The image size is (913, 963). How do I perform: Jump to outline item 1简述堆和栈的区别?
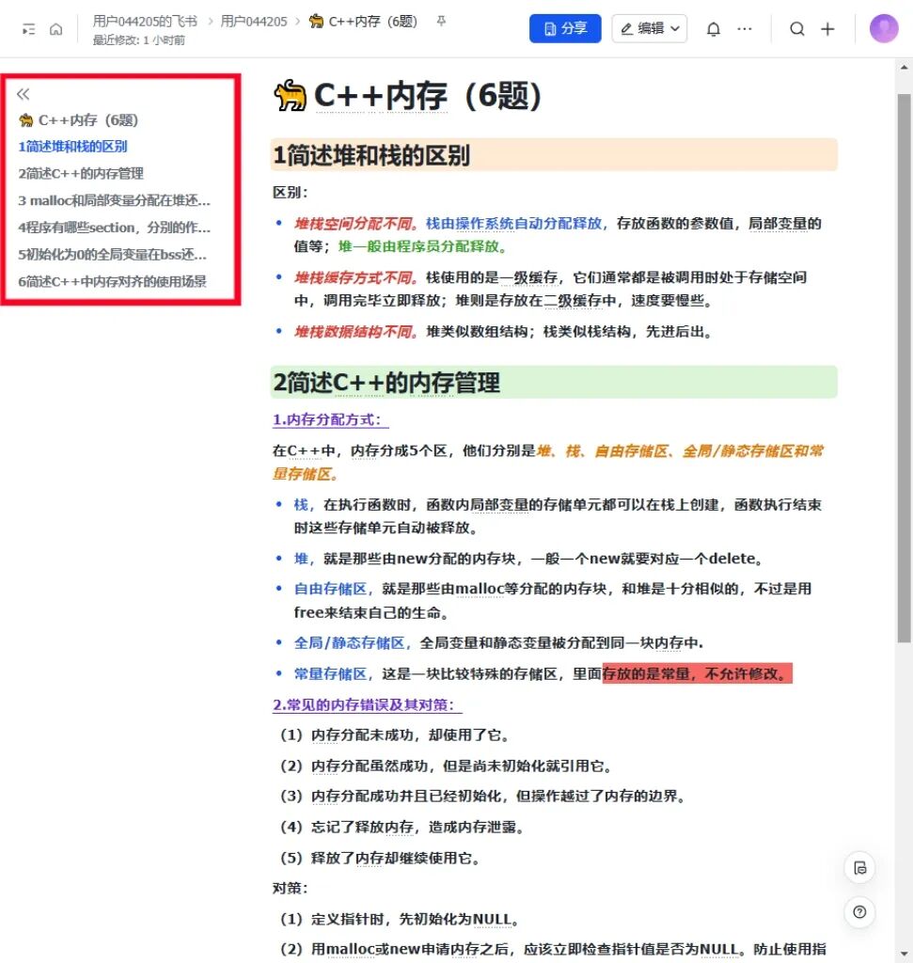[72, 146]
